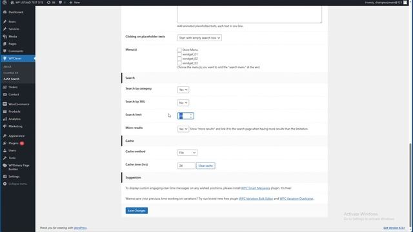The image size is (413, 232).
Task: Open the WPC Variation Bulk Editor link
Action: [256, 198]
